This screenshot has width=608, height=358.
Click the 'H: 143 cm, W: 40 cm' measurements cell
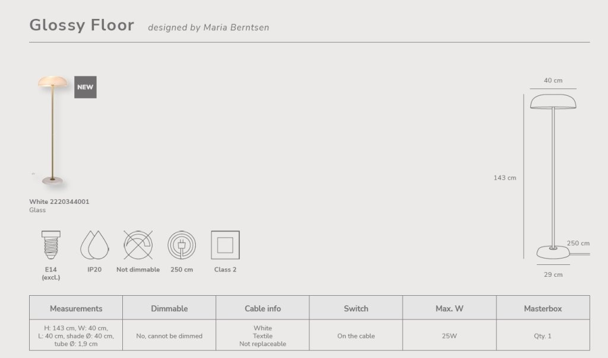pos(76,335)
